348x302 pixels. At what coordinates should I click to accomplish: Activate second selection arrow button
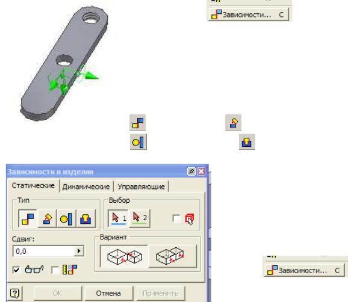140,218
